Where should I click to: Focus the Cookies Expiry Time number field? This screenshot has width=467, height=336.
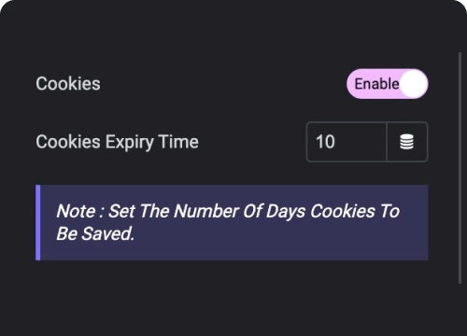point(347,142)
